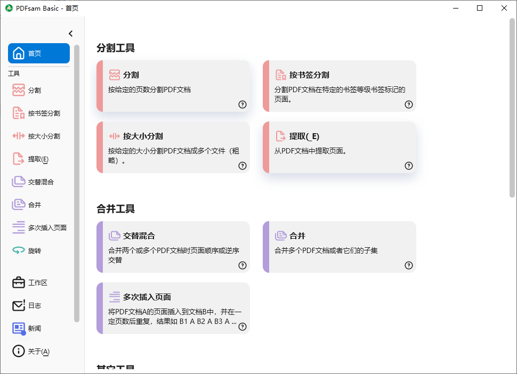The height and width of the screenshot is (374, 517).
Task: Click the 分割 tool card
Action: [173, 86]
